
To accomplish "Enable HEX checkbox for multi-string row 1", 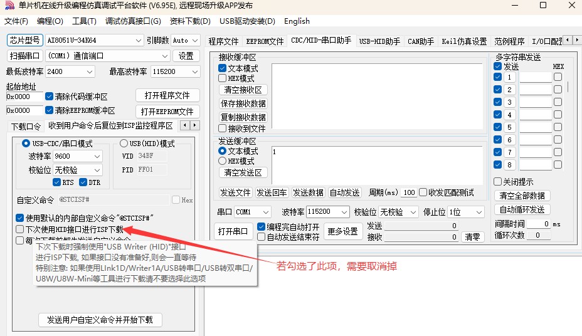I will click(x=558, y=76).
